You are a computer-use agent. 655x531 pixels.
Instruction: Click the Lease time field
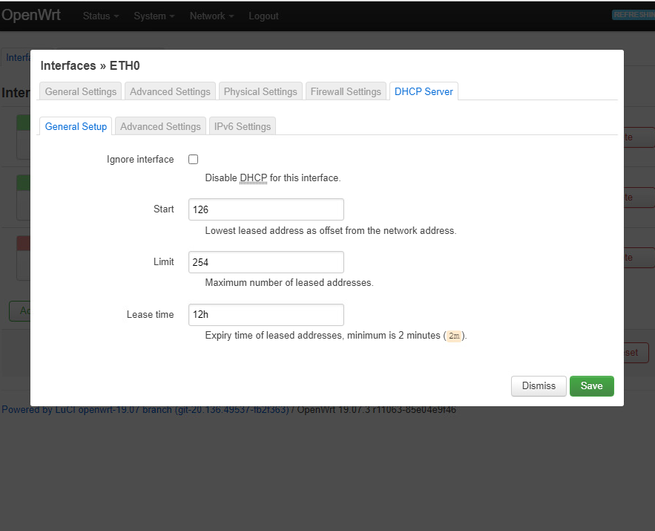(x=266, y=315)
